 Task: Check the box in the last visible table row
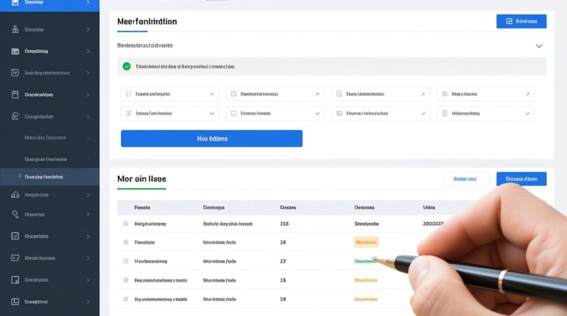pos(126,299)
